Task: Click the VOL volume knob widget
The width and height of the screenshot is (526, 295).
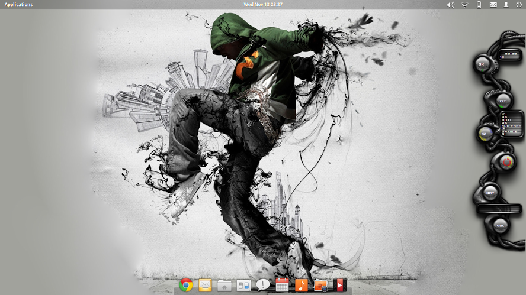Action: click(x=500, y=225)
